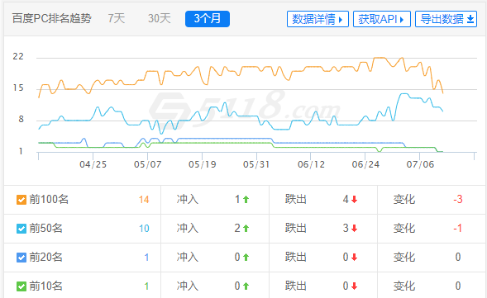Switch to the 7天 range tab

(117, 19)
